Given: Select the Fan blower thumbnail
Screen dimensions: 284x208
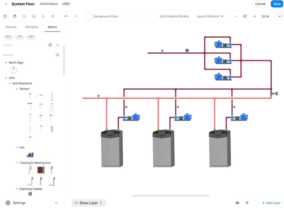Looking at the screenshot, I should click(30, 155).
